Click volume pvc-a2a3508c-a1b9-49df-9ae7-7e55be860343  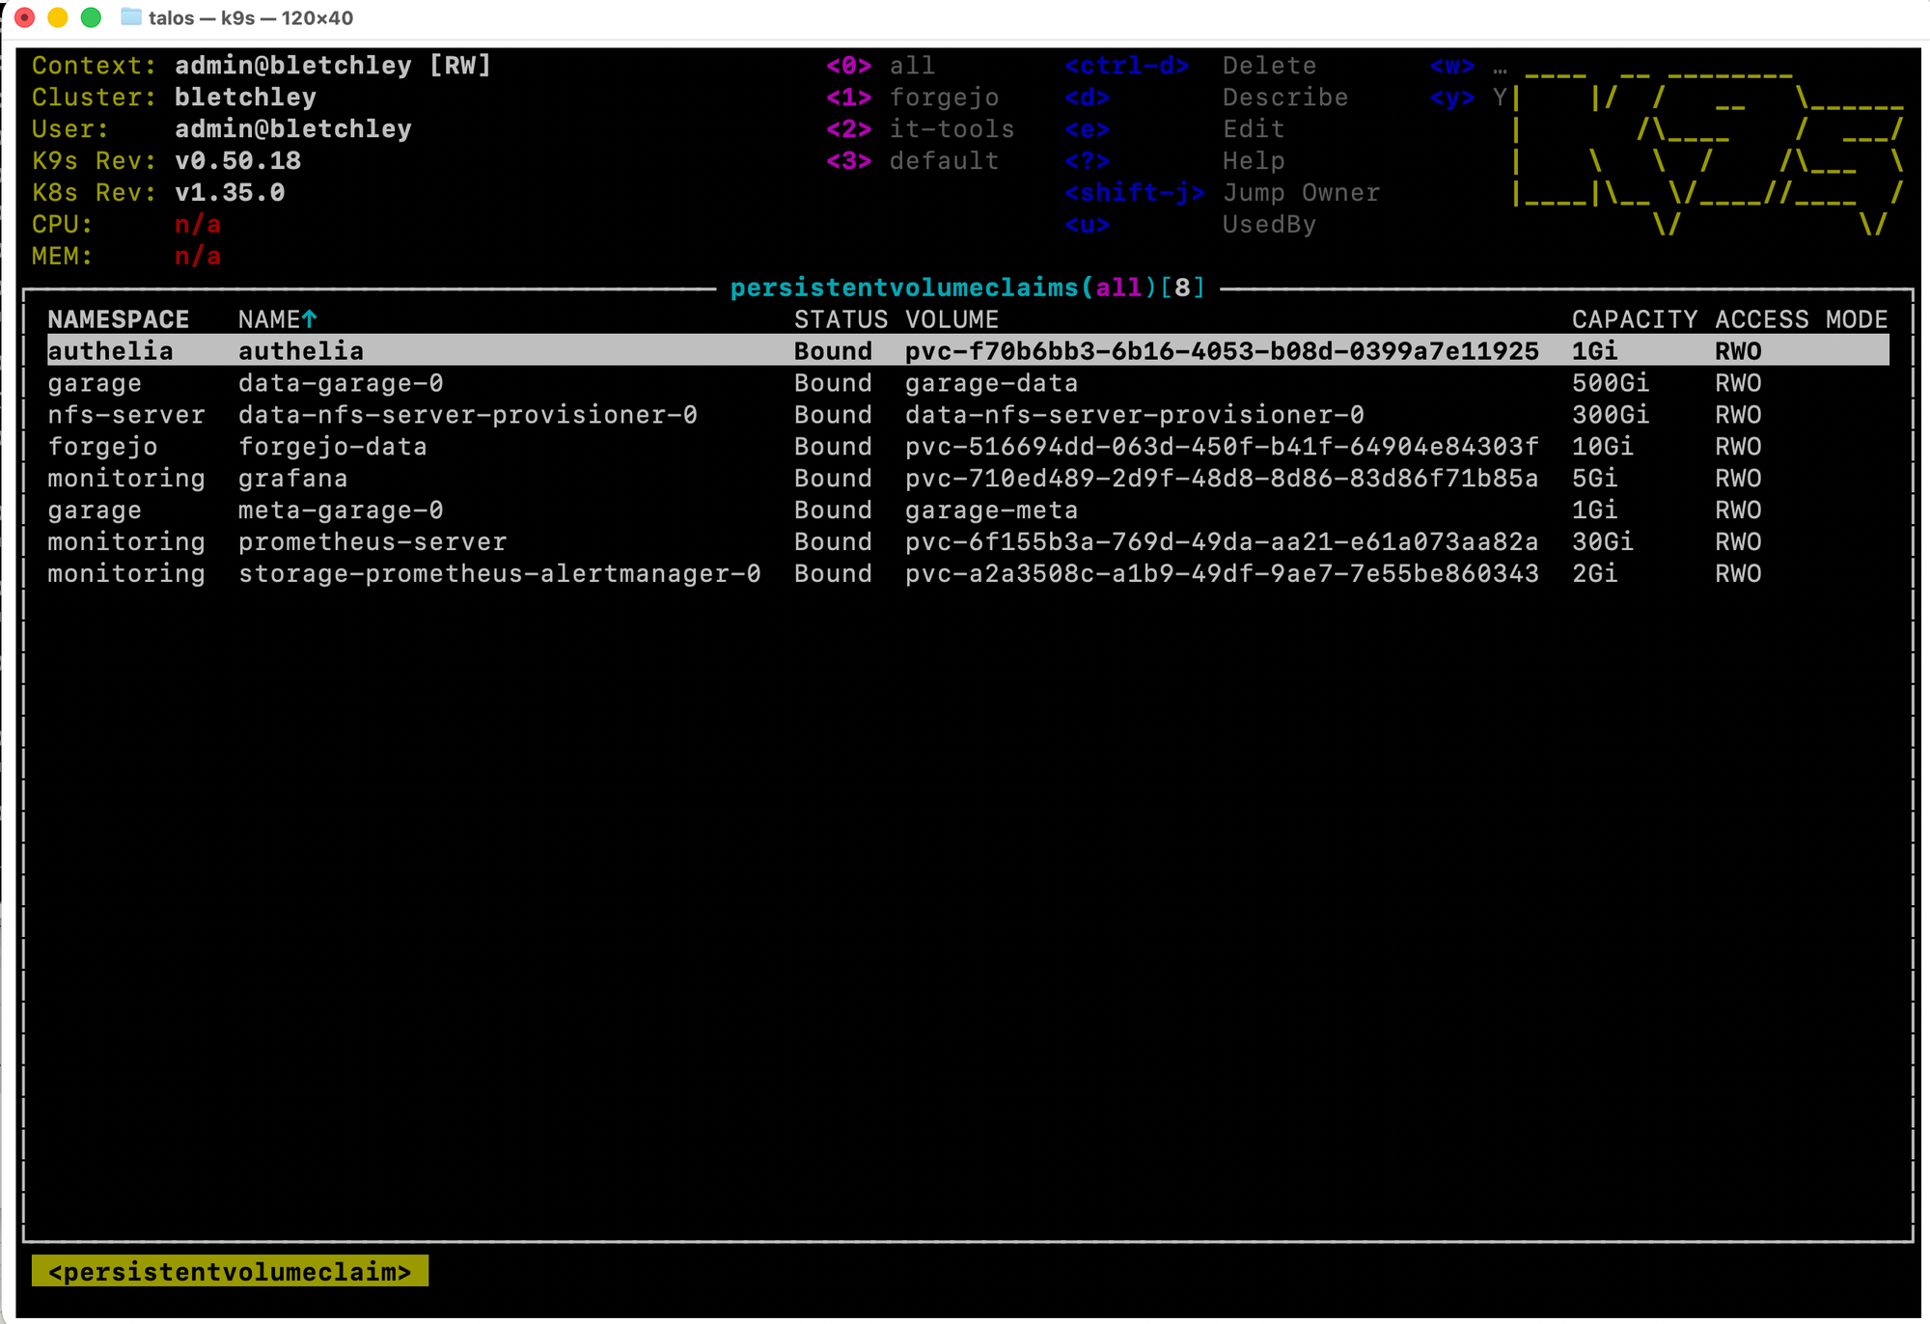(1222, 574)
